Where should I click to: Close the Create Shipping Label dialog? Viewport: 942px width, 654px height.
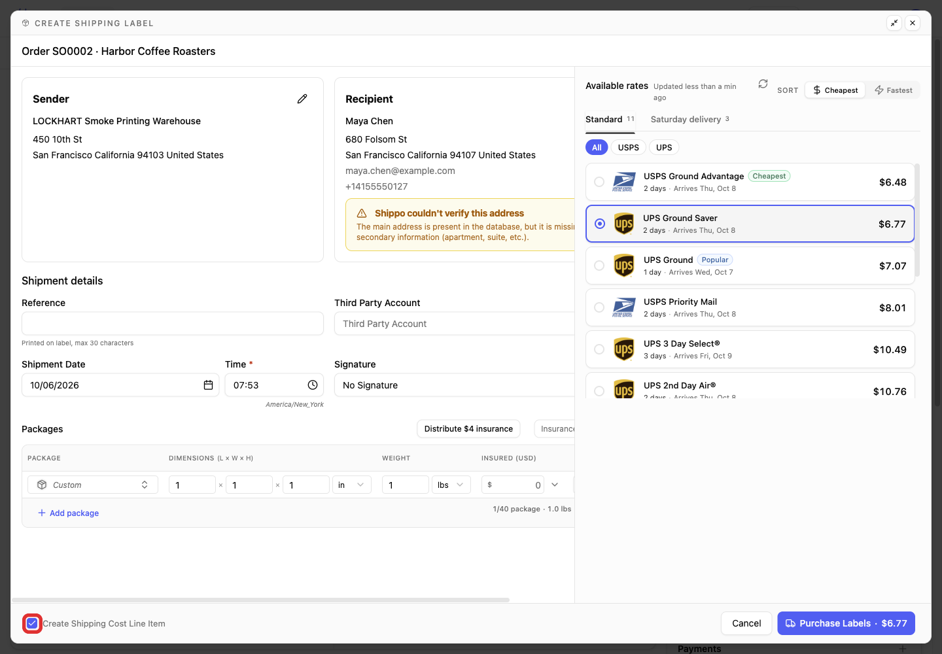point(913,23)
